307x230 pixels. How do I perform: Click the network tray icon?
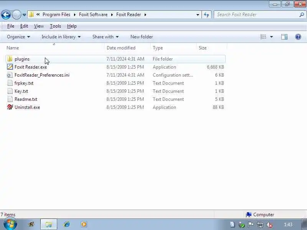(x=260, y=225)
